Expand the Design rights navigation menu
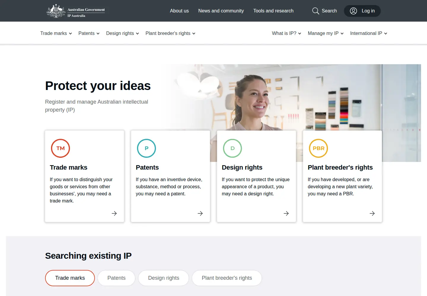This screenshot has height=296, width=427. [x=122, y=33]
